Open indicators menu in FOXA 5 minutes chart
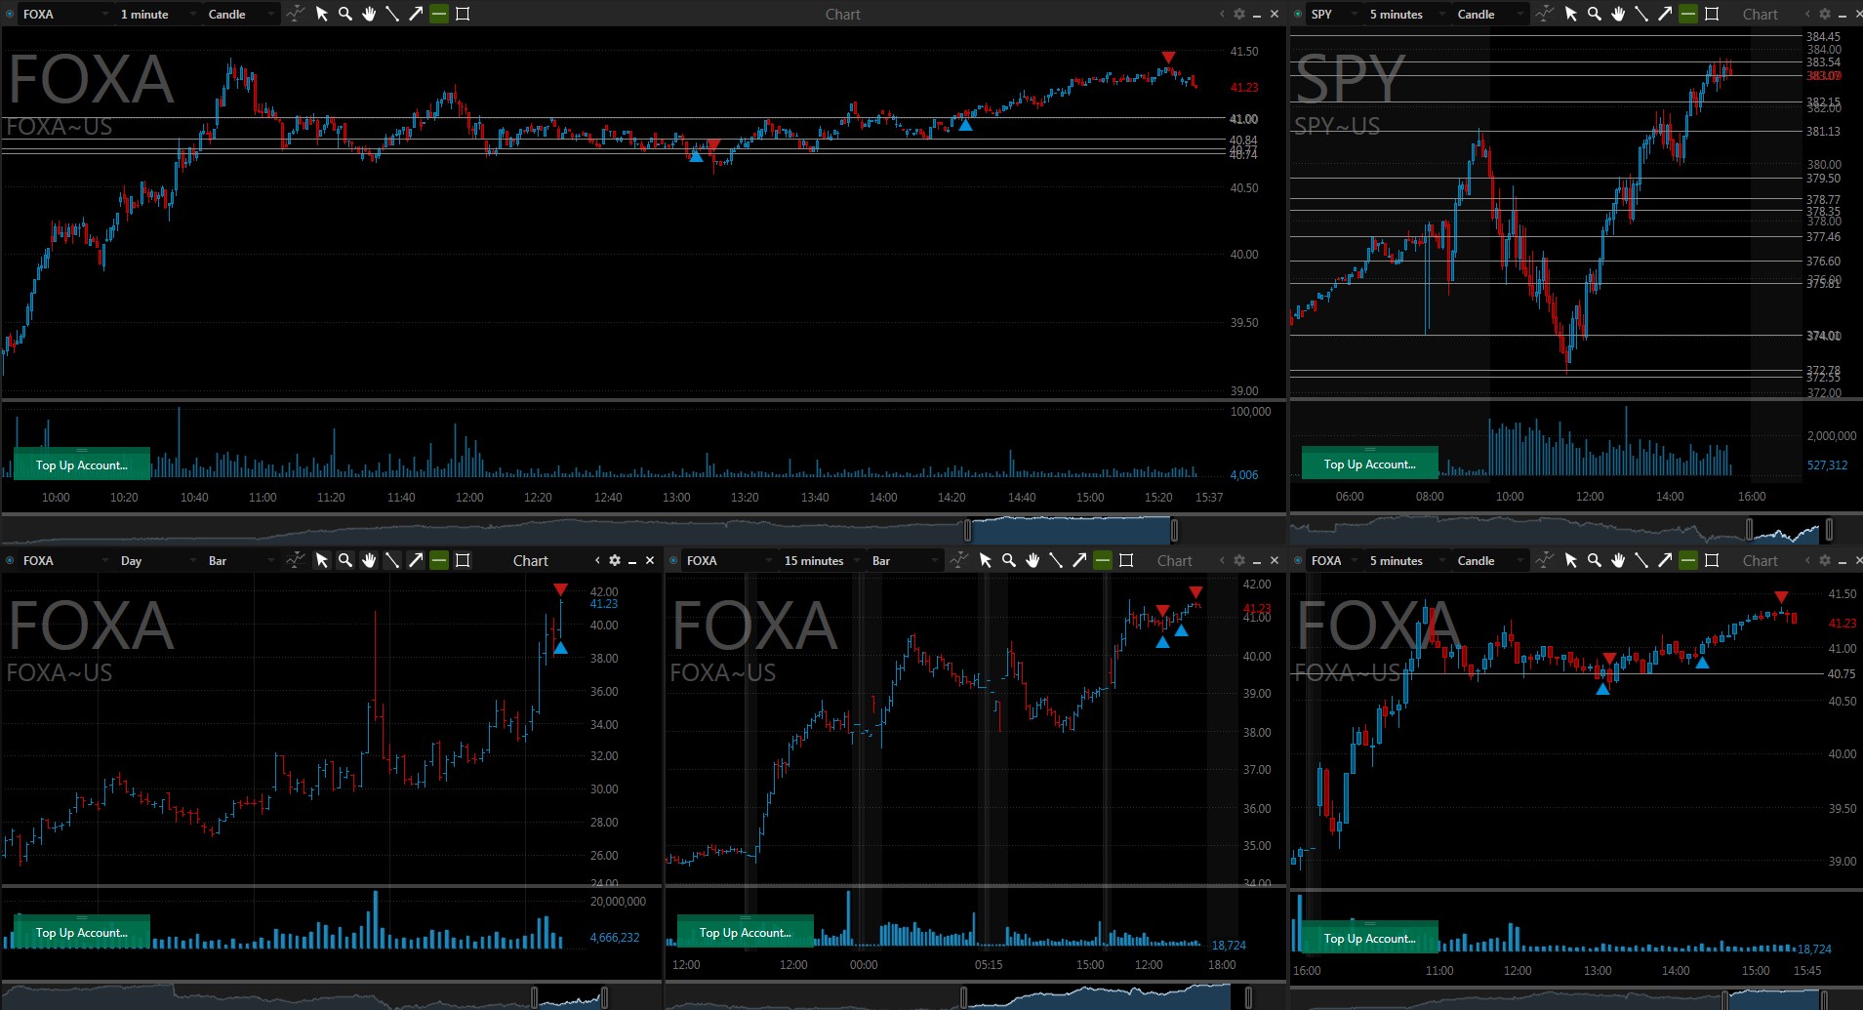The image size is (1863, 1010). point(1544,560)
